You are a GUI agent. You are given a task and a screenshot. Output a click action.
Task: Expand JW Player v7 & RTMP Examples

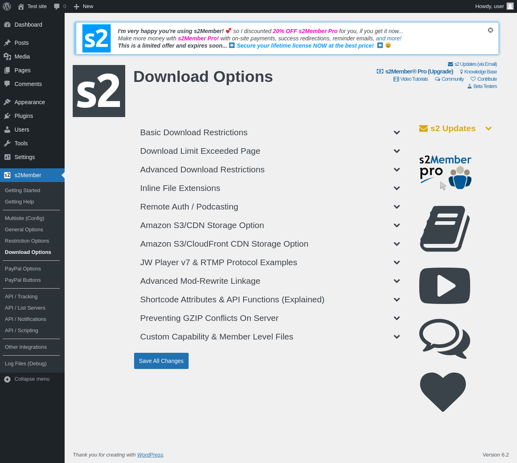tap(270, 262)
